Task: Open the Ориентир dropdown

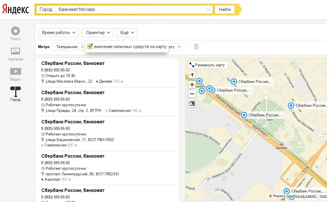Action: coord(97,33)
